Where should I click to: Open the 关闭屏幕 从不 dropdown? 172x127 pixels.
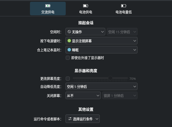tap(83, 96)
